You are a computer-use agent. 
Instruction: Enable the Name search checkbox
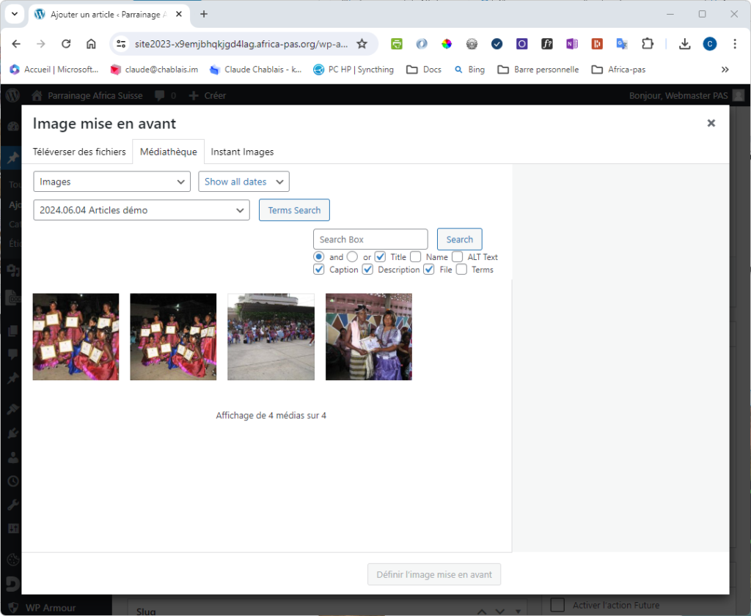pyautogui.click(x=416, y=257)
